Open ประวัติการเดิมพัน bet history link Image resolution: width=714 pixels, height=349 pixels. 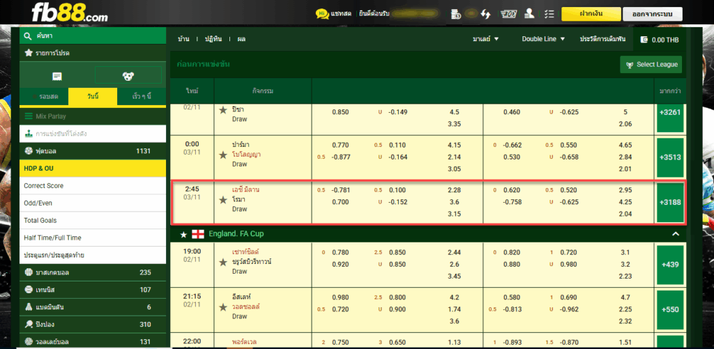coord(602,39)
